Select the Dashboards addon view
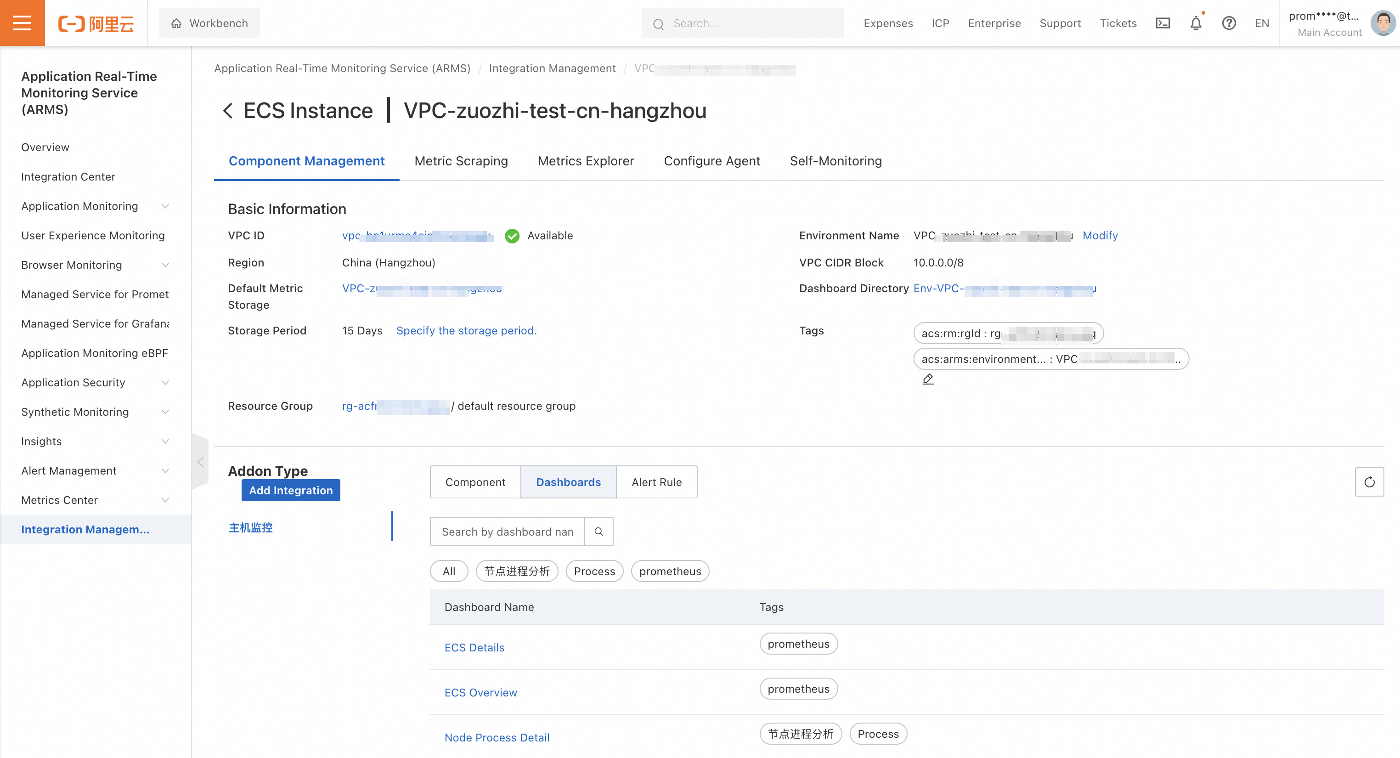 point(568,482)
